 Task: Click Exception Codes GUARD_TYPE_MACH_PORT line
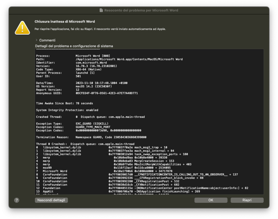point(73,127)
